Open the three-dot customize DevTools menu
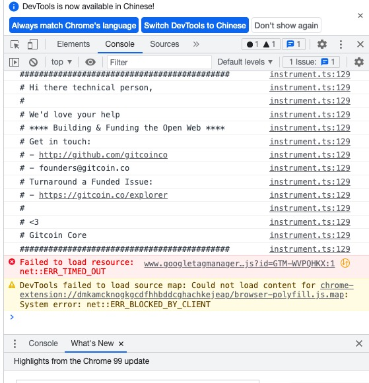The width and height of the screenshot is (369, 383). [341, 44]
